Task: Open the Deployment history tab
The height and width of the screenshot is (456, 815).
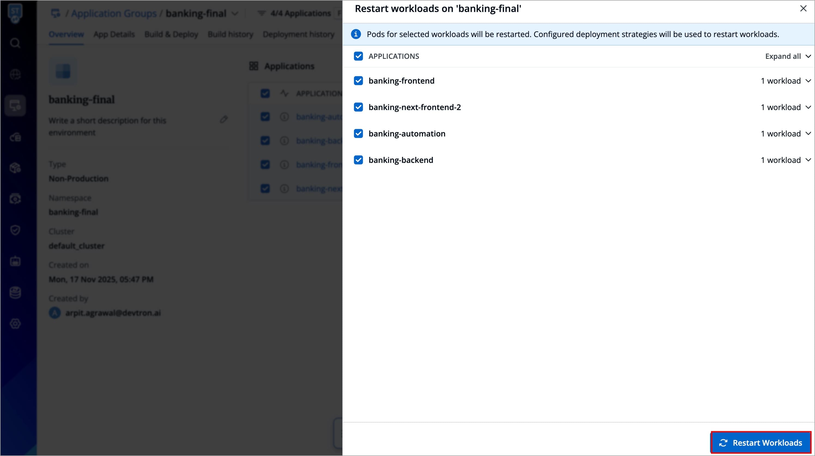Action: [x=298, y=34]
